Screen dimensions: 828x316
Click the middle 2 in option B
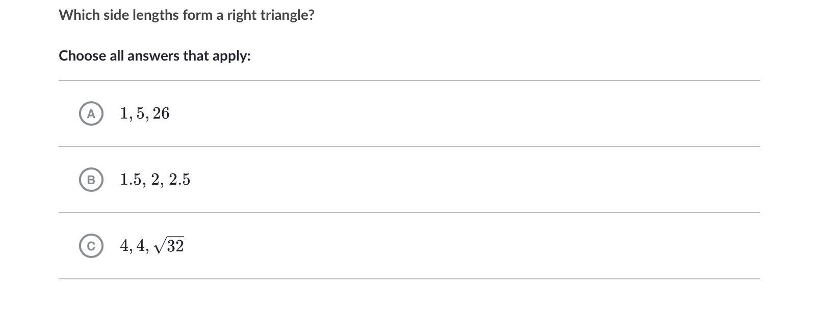(155, 180)
